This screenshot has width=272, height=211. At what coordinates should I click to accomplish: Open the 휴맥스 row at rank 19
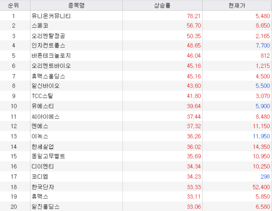click(40, 196)
